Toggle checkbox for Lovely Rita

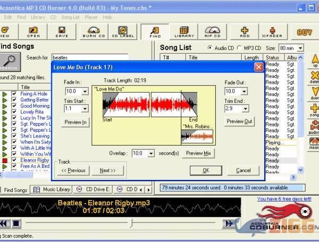pyautogui.click(x=14, y=112)
